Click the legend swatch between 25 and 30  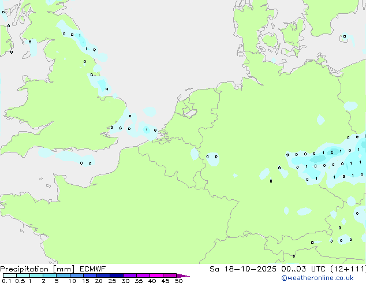click(x=117, y=275)
